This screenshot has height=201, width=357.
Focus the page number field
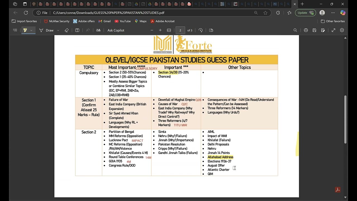180,30
